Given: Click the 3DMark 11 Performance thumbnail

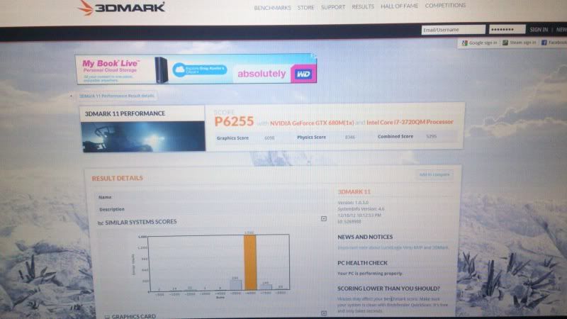Looking at the screenshot, I should tap(143, 136).
